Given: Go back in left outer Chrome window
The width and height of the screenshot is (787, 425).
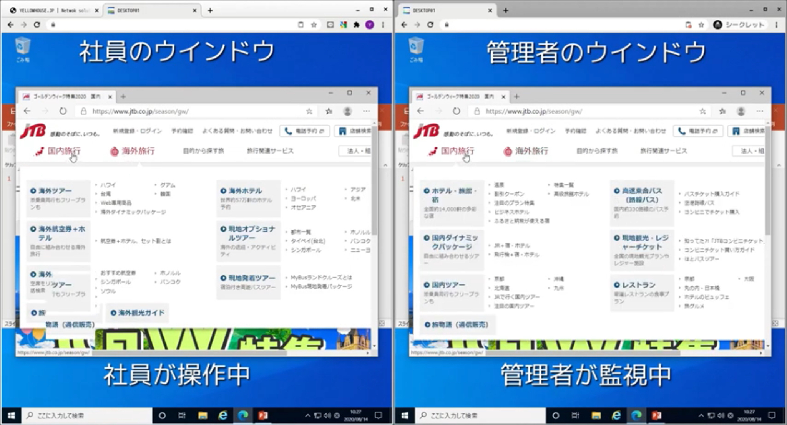Looking at the screenshot, I should click(11, 25).
